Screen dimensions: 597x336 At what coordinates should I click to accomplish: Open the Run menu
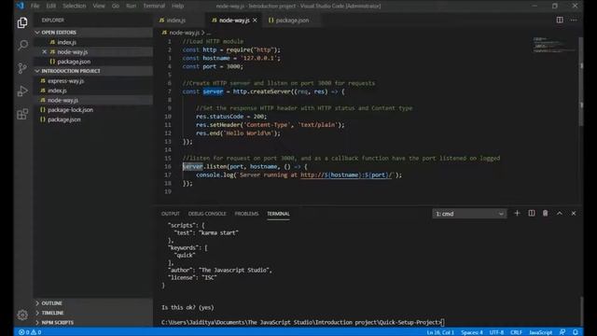(131, 6)
